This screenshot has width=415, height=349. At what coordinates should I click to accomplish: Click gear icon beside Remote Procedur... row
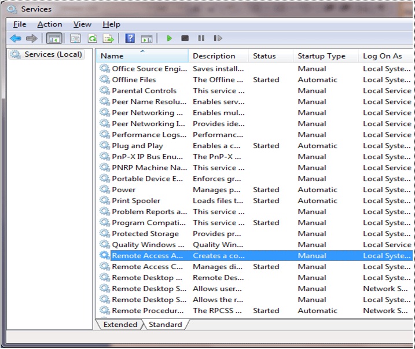tap(105, 311)
